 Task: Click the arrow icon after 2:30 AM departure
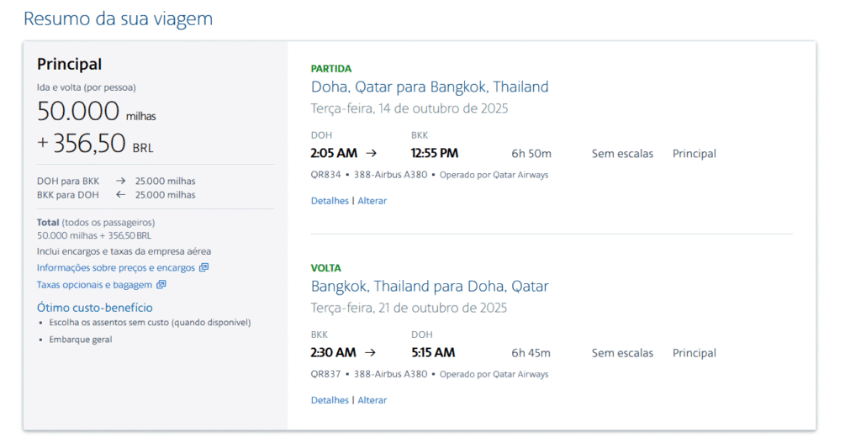pyautogui.click(x=370, y=352)
